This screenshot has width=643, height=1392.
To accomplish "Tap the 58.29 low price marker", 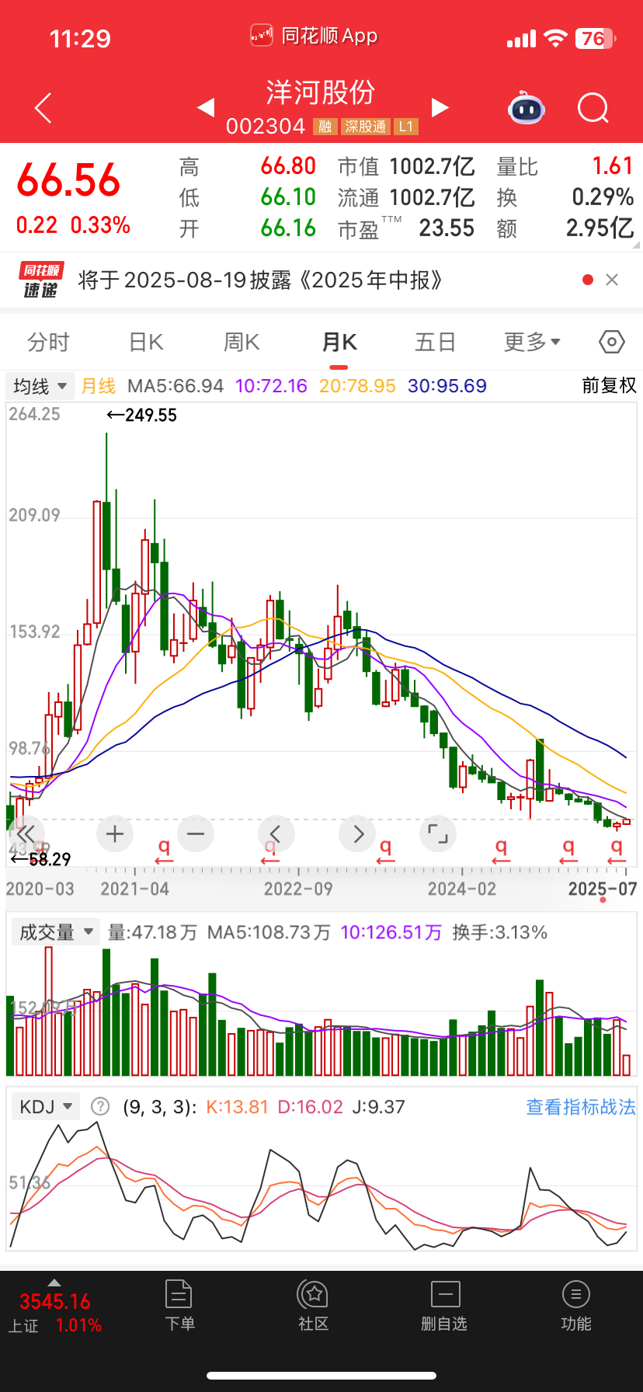I will click(40, 859).
